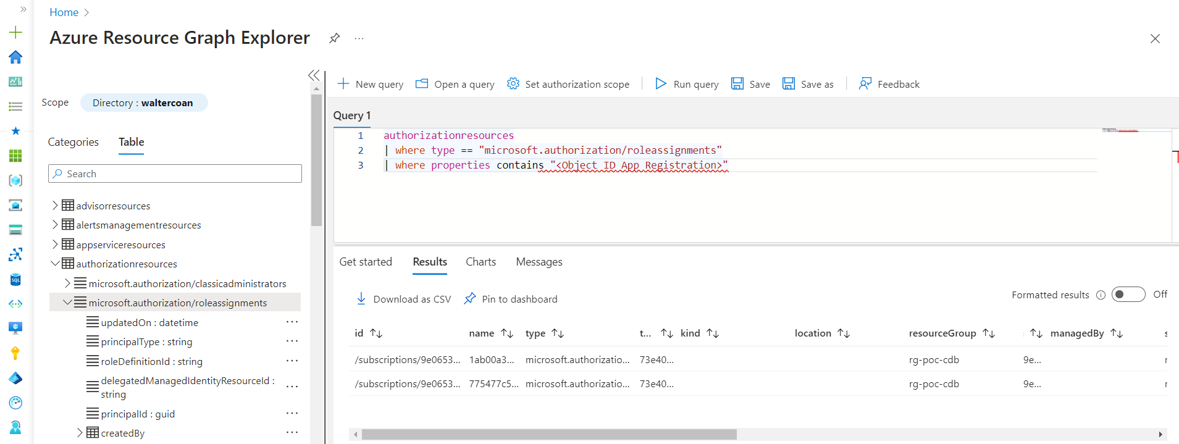Toggle the Formatted results switch
This screenshot has width=1179, height=444.
[1128, 295]
